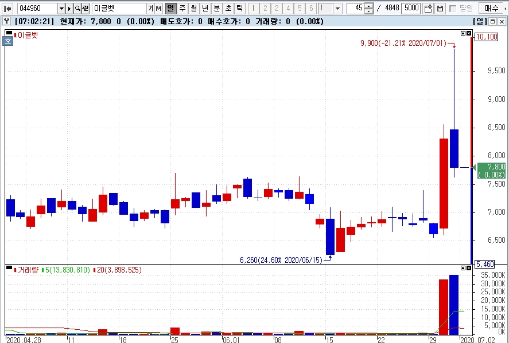Click the M button next to stock name
The height and width of the screenshot is (343, 509).
[x=158, y=9]
